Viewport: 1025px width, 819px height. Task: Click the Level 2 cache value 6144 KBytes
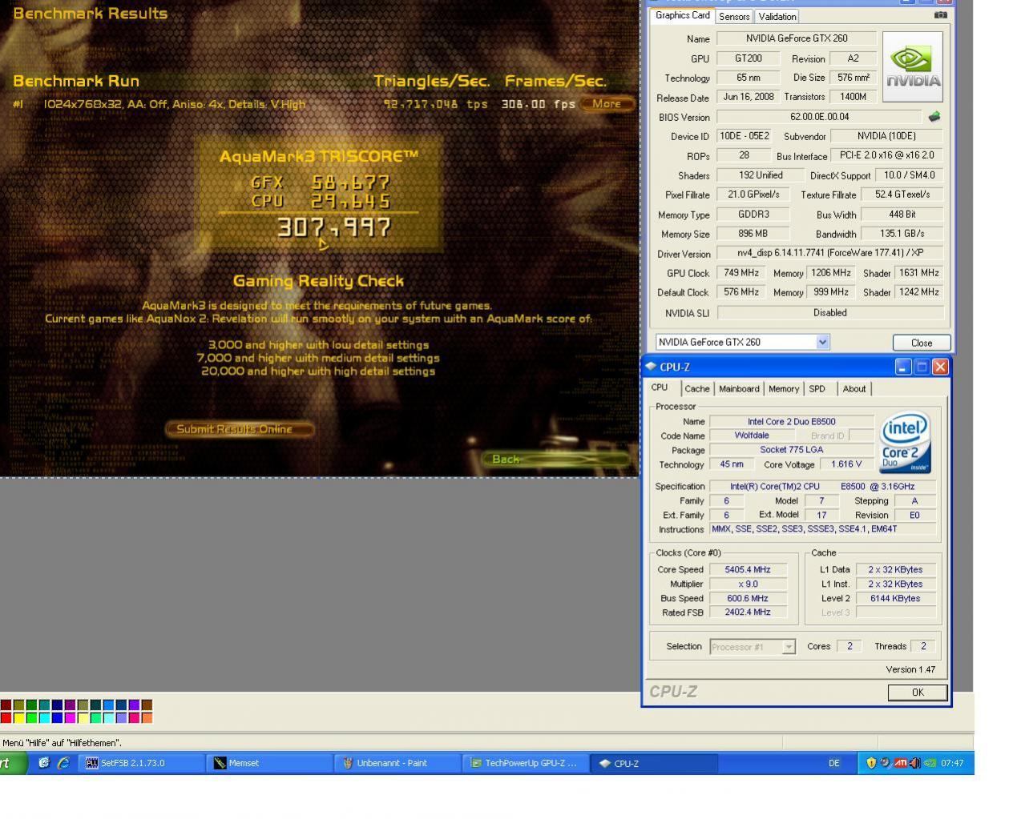(895, 599)
